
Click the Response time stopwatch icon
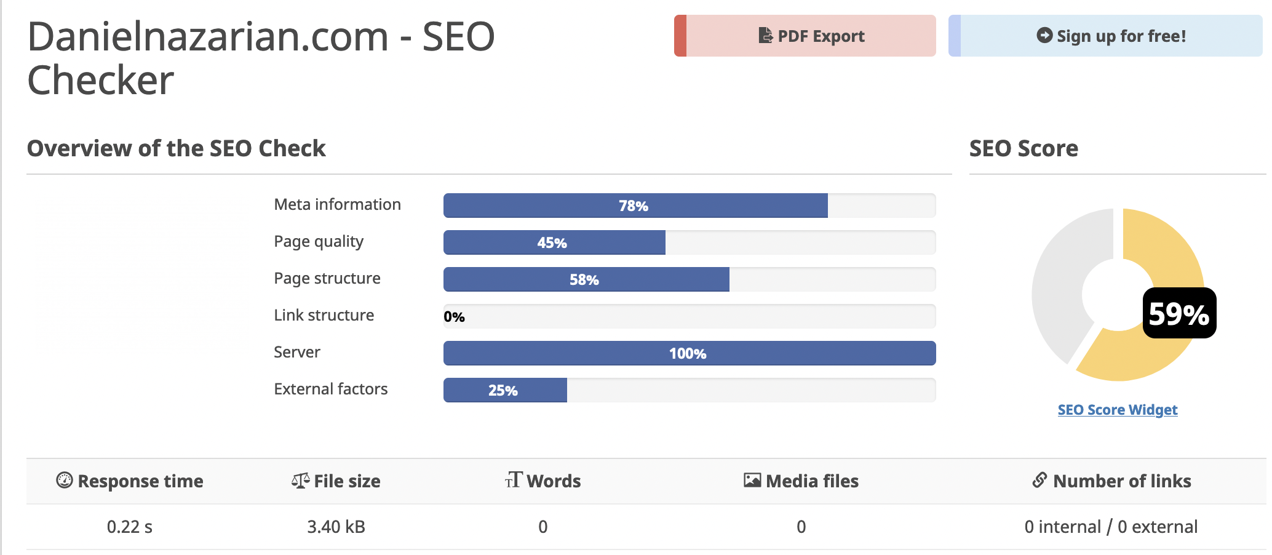[x=64, y=480]
